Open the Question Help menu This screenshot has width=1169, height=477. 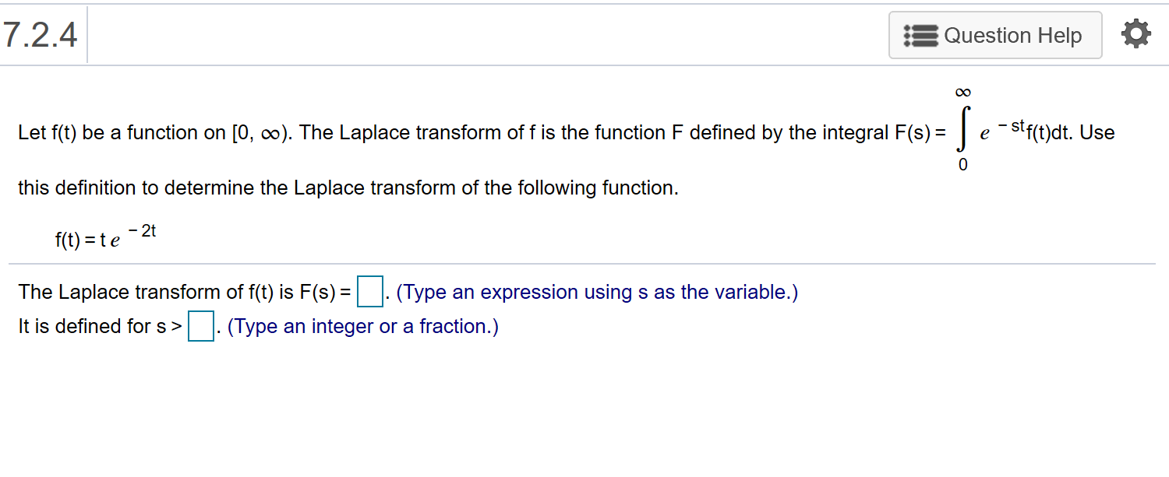[995, 34]
